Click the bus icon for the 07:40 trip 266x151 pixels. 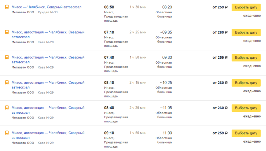click(x=6, y=57)
